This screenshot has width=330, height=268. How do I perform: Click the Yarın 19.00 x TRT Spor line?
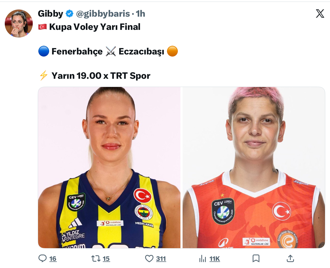click(x=101, y=76)
